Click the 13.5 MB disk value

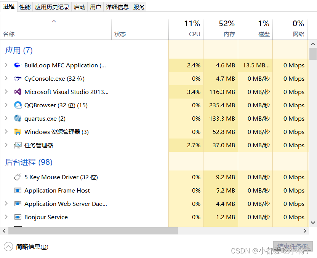pos(256,65)
